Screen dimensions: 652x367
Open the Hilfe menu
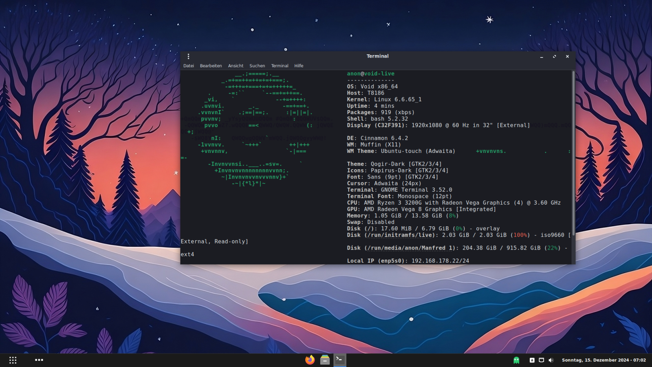click(299, 66)
